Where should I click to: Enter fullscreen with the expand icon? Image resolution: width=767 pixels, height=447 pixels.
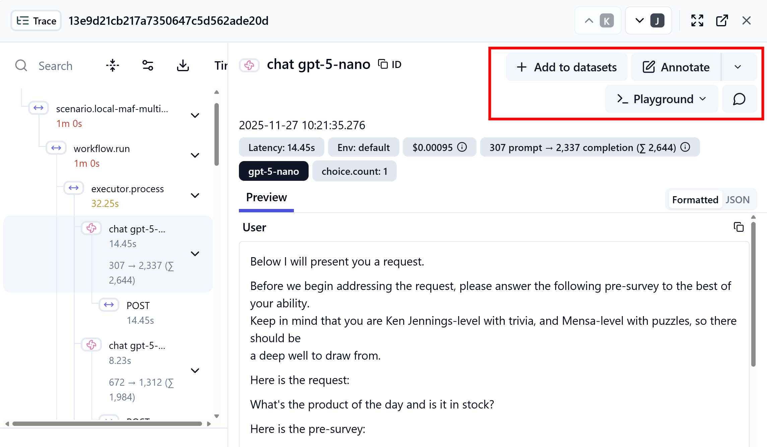tap(697, 21)
